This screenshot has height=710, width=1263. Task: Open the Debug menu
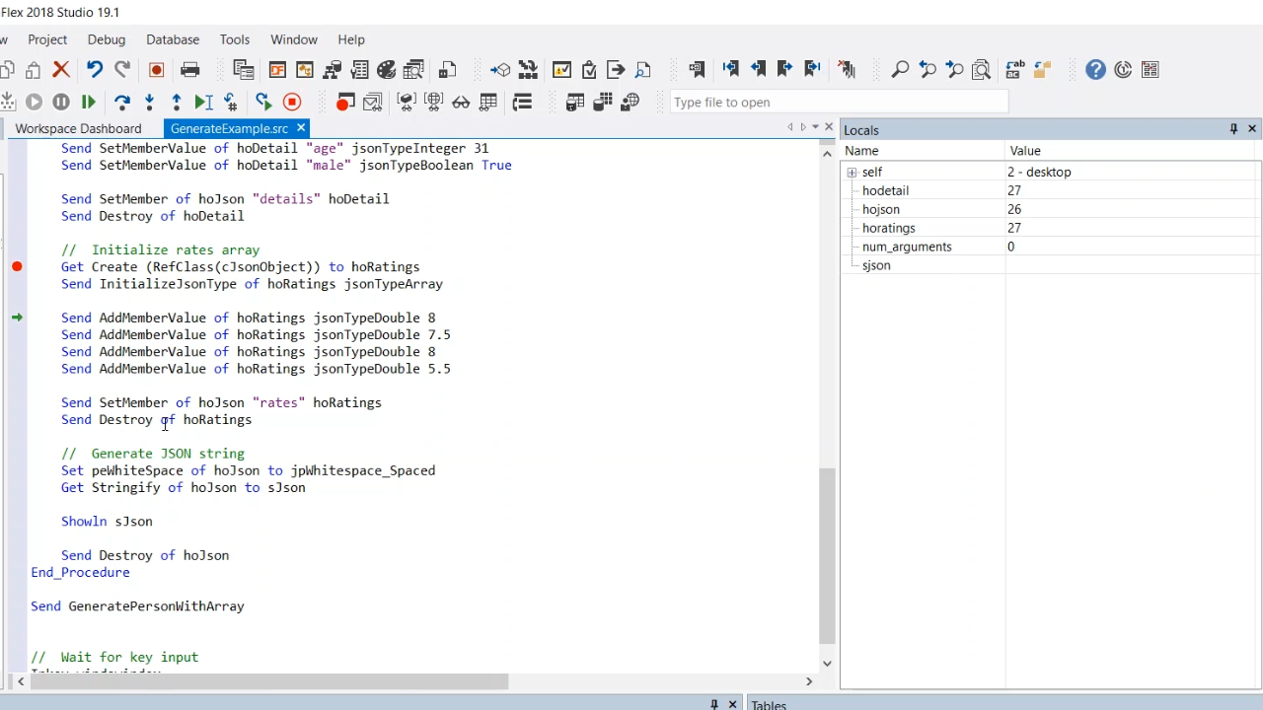(x=107, y=39)
